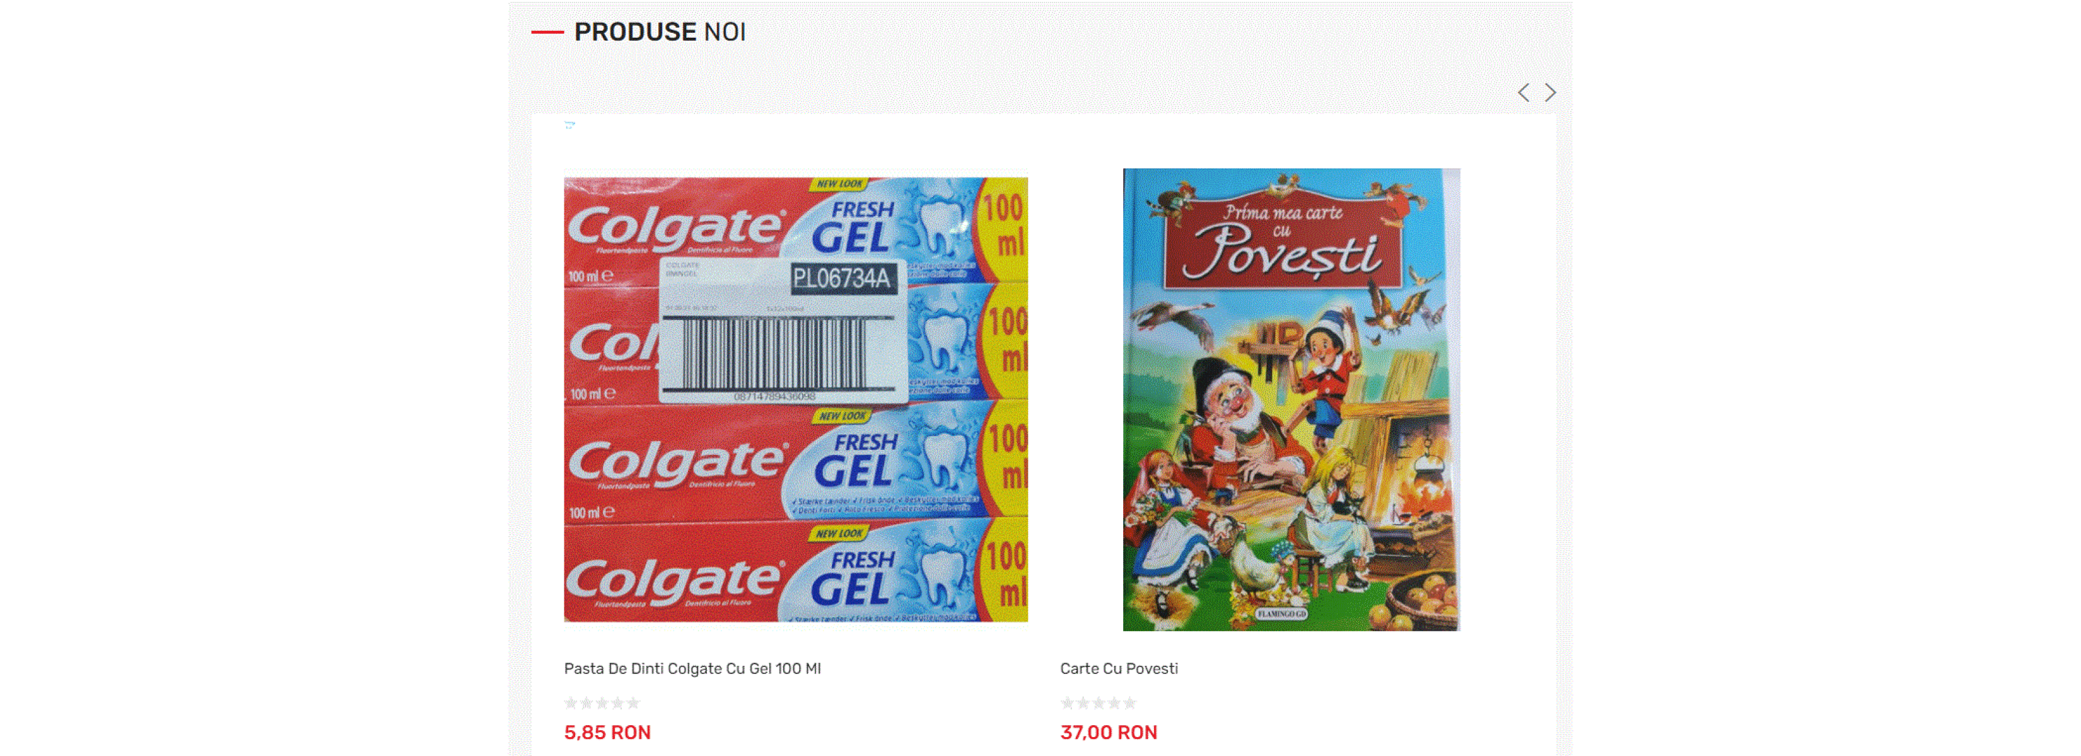Rate Colgate toothpaste two stars
The image size is (2081, 756).
pos(586,702)
